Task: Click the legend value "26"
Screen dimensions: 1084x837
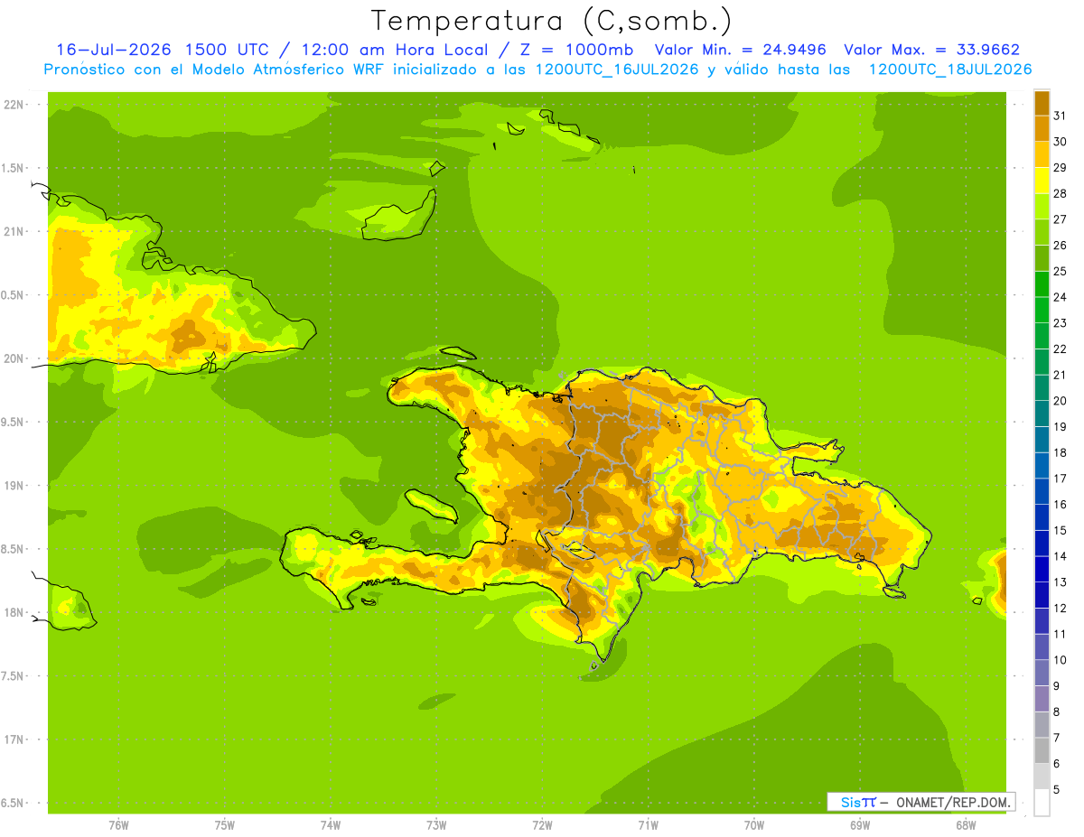Action: [1060, 245]
